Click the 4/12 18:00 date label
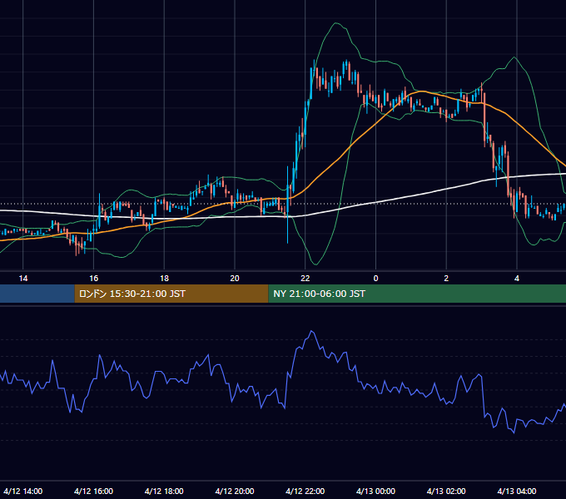 point(164,491)
